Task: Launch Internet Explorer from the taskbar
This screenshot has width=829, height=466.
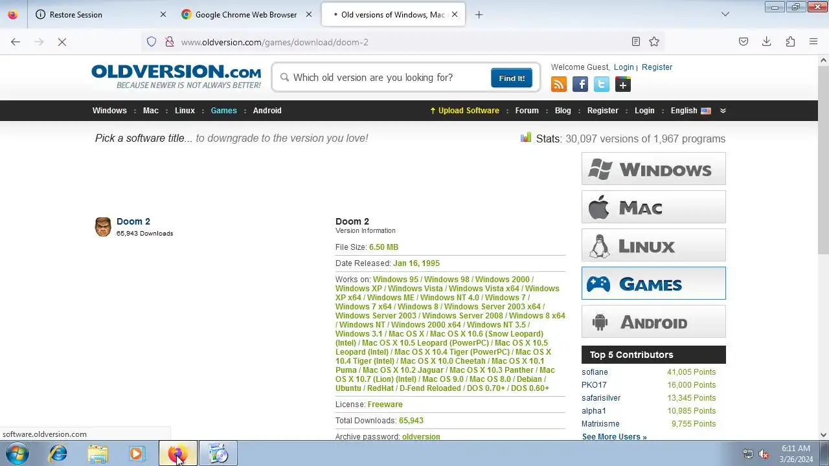Action: pos(58,454)
